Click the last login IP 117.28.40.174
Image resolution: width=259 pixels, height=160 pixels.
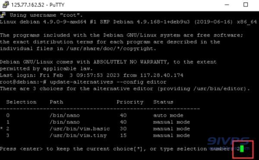pos(162,75)
